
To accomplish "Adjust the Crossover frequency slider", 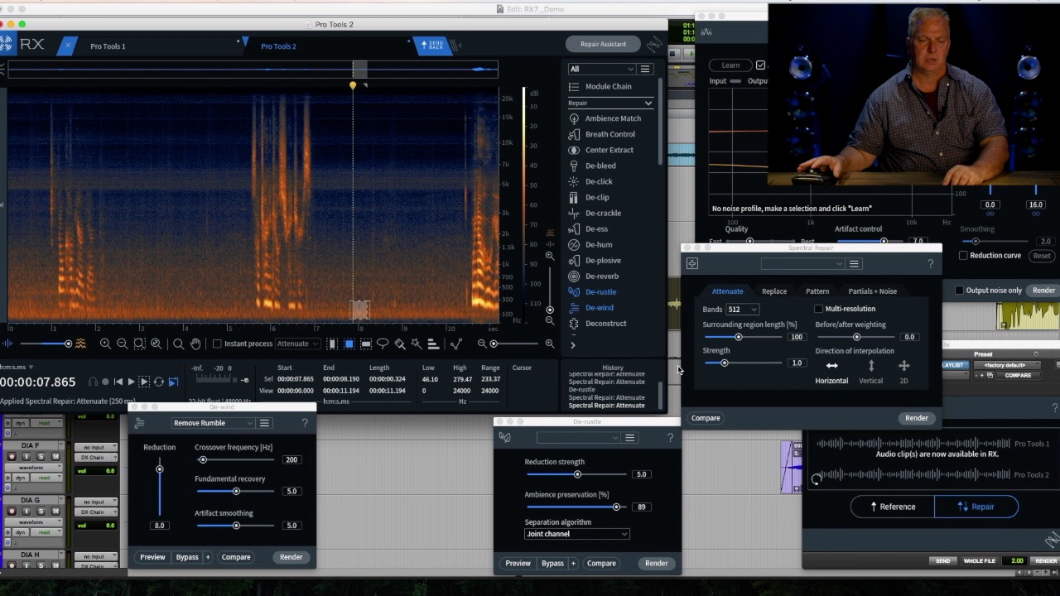I will (x=236, y=460).
